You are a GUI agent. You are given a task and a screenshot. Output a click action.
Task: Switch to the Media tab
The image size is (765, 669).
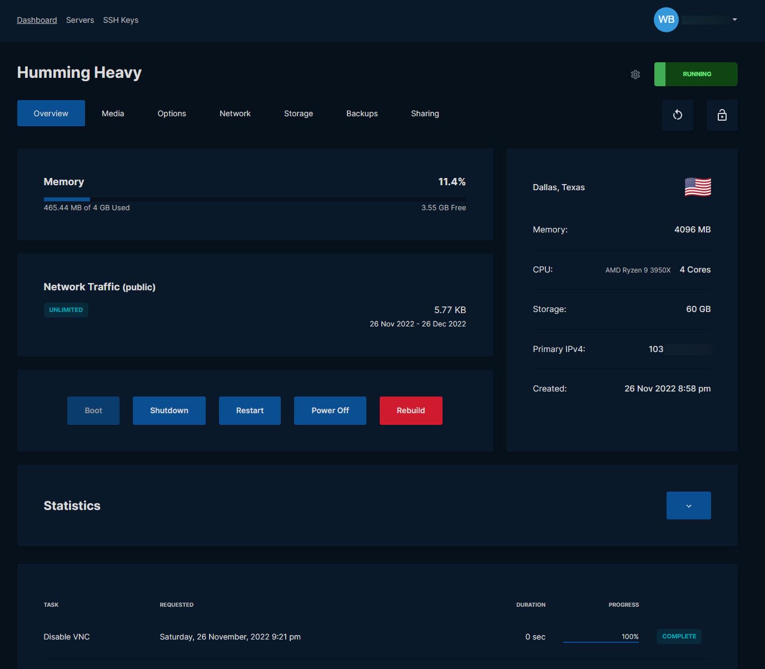tap(113, 113)
